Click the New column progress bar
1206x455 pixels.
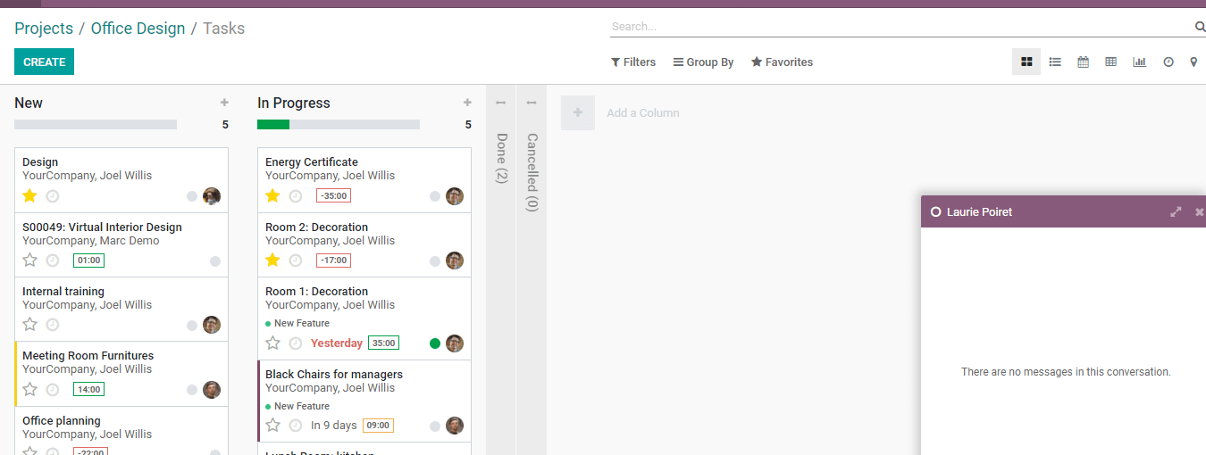(96, 125)
